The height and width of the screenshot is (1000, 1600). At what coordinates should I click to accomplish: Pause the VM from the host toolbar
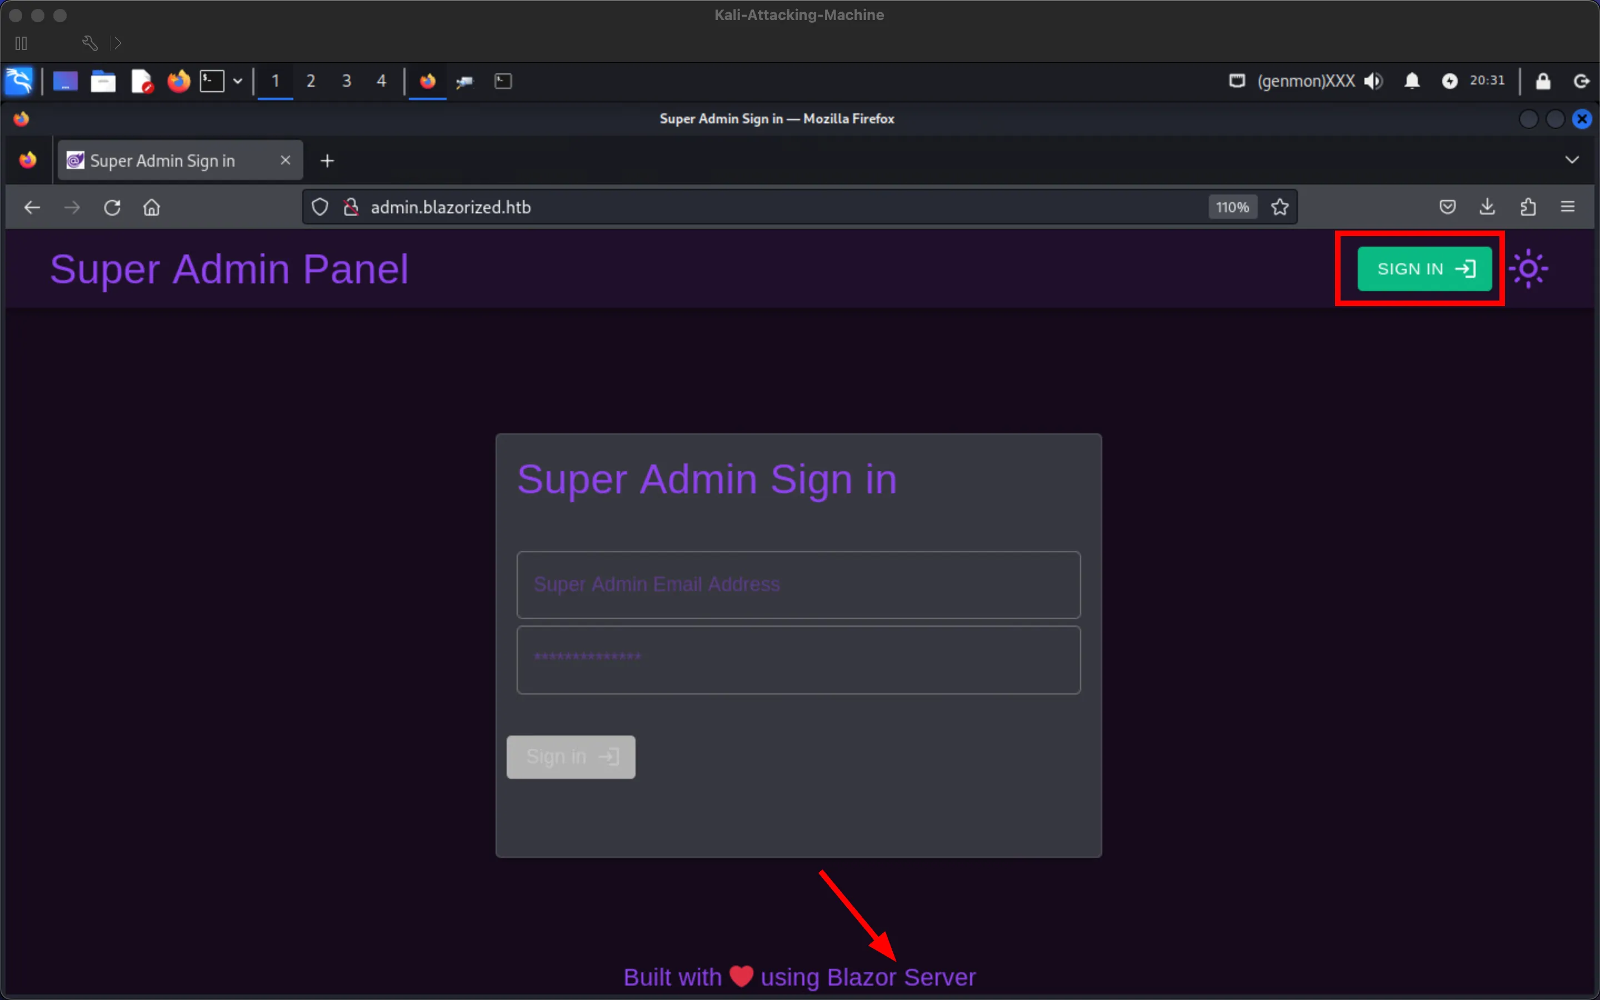(21, 44)
